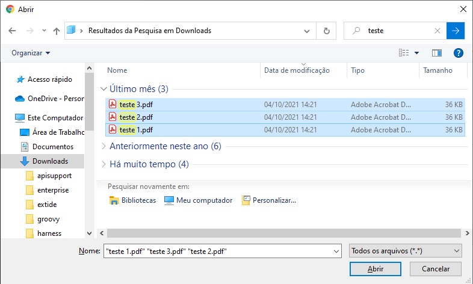This screenshot has width=473, height=284.
Task: Expand Anteriormente neste ano group
Action: pos(104,146)
